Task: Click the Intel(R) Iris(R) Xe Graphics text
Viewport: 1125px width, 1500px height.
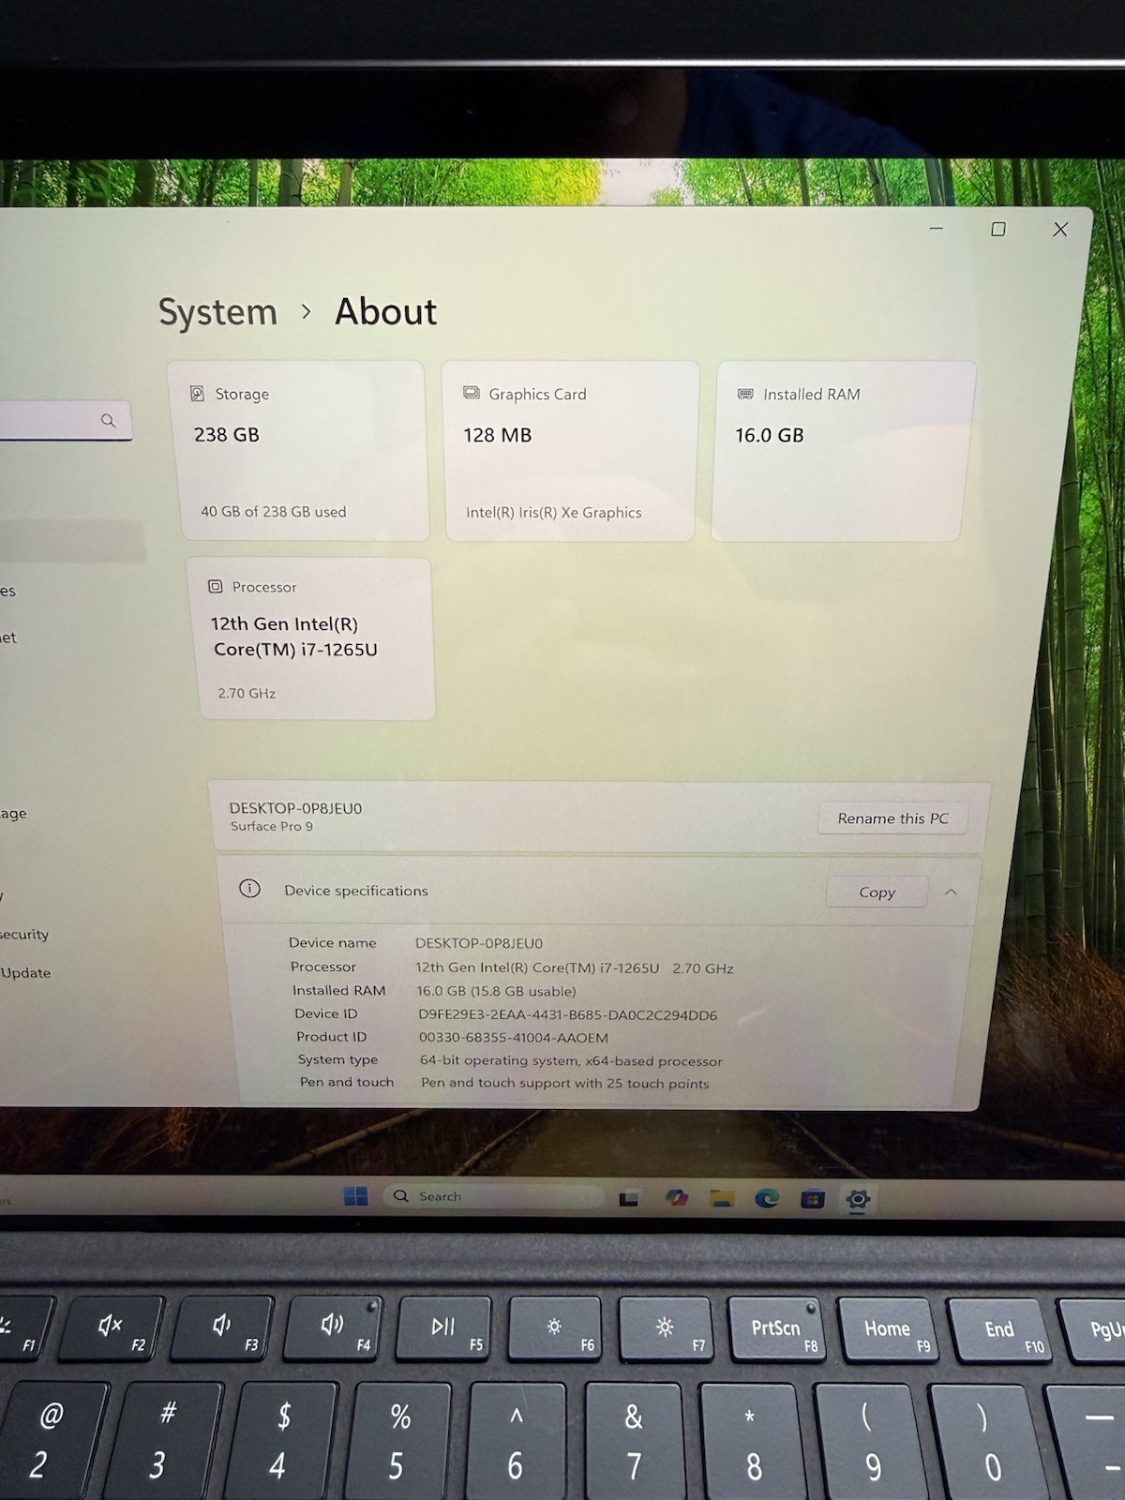Action: point(553,513)
